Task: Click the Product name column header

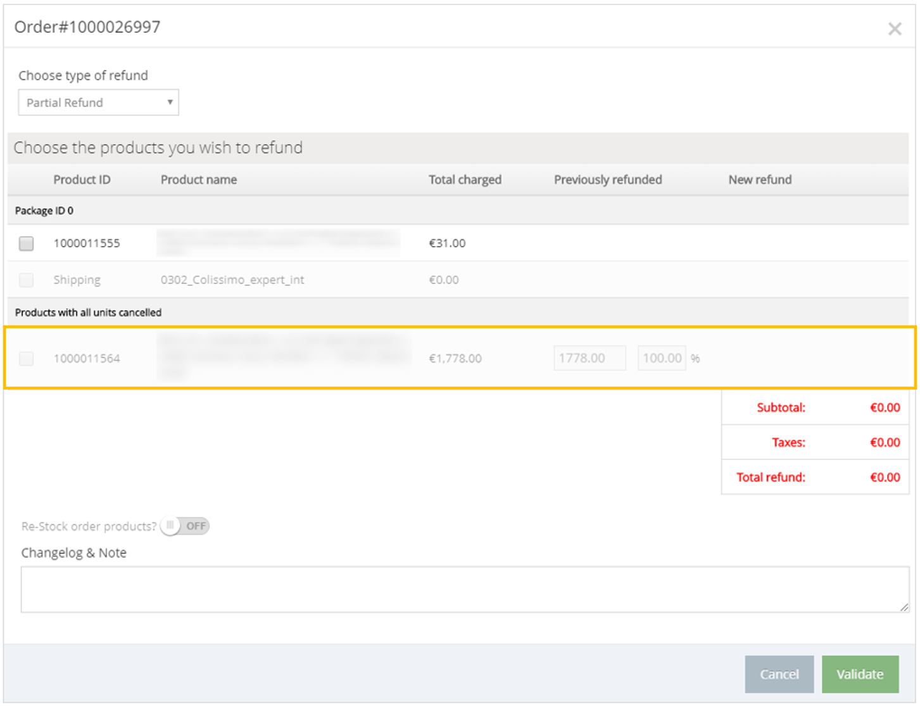Action: (198, 180)
